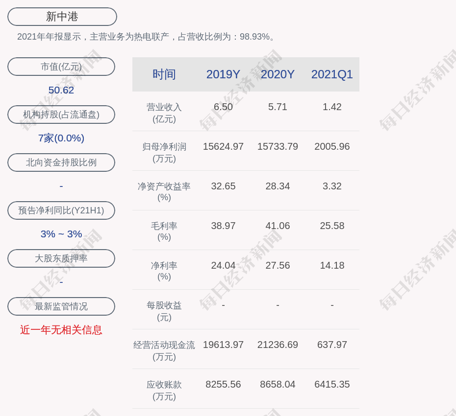Screen dimensions: 456x416
Task: Click the 机构持股(占流通盘) label pill
Action: pos(61,115)
